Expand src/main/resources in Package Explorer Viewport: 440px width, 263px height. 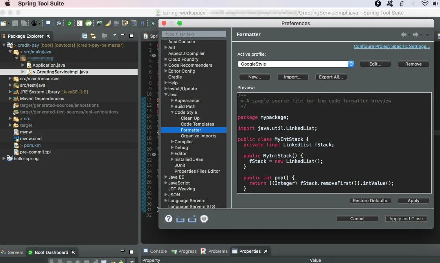tap(10, 79)
